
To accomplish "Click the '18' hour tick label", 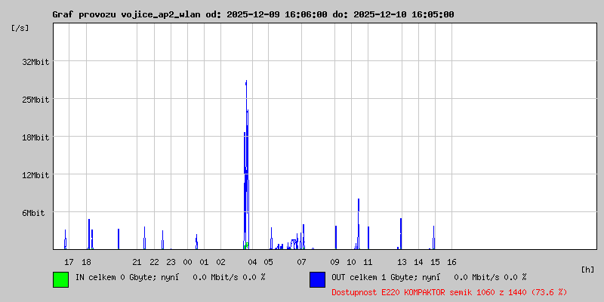I will pyautogui.click(x=86, y=262).
